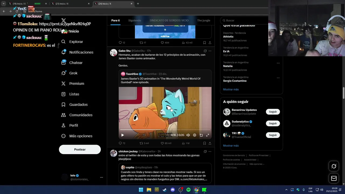Open Más opciones in sidebar
This screenshot has width=345, height=194.
(77, 136)
